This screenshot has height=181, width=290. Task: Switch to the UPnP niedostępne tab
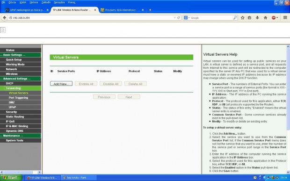pyautogui.click(x=27, y=10)
